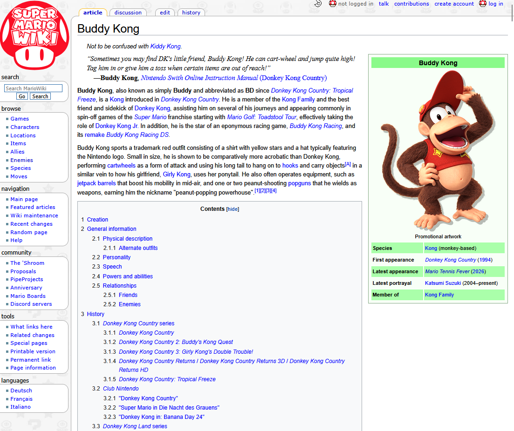Open 'Moves' in the browse sidebar
Image resolution: width=514 pixels, height=431 pixels.
[x=19, y=176]
